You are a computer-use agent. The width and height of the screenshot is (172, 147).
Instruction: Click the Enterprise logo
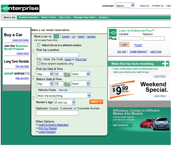[x=20, y=8]
